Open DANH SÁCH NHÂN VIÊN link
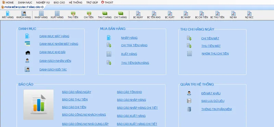The image size is (274, 127). pos(55,61)
